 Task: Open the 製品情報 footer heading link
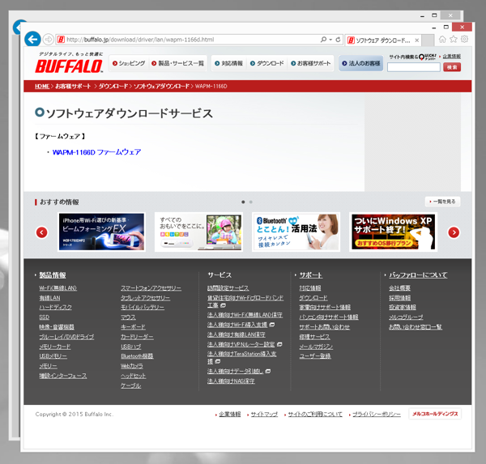click(53, 275)
